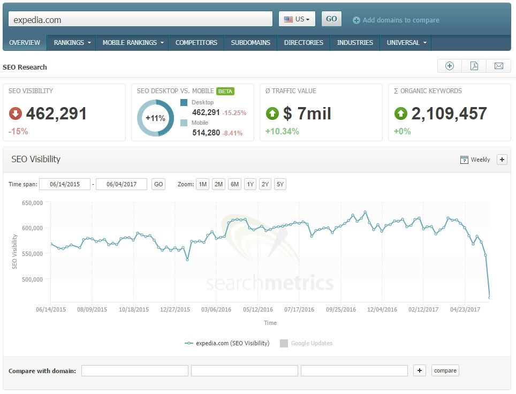
Task: Click the +10.34% traffic value change
Action: click(x=282, y=131)
